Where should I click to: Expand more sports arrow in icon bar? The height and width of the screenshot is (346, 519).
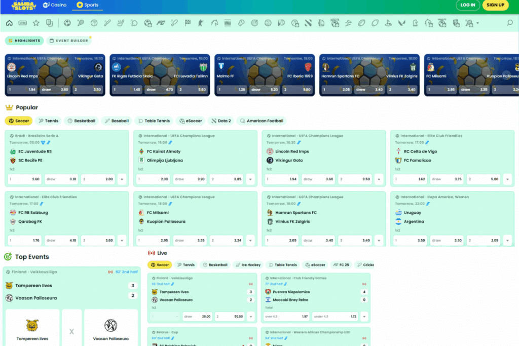tap(477, 23)
